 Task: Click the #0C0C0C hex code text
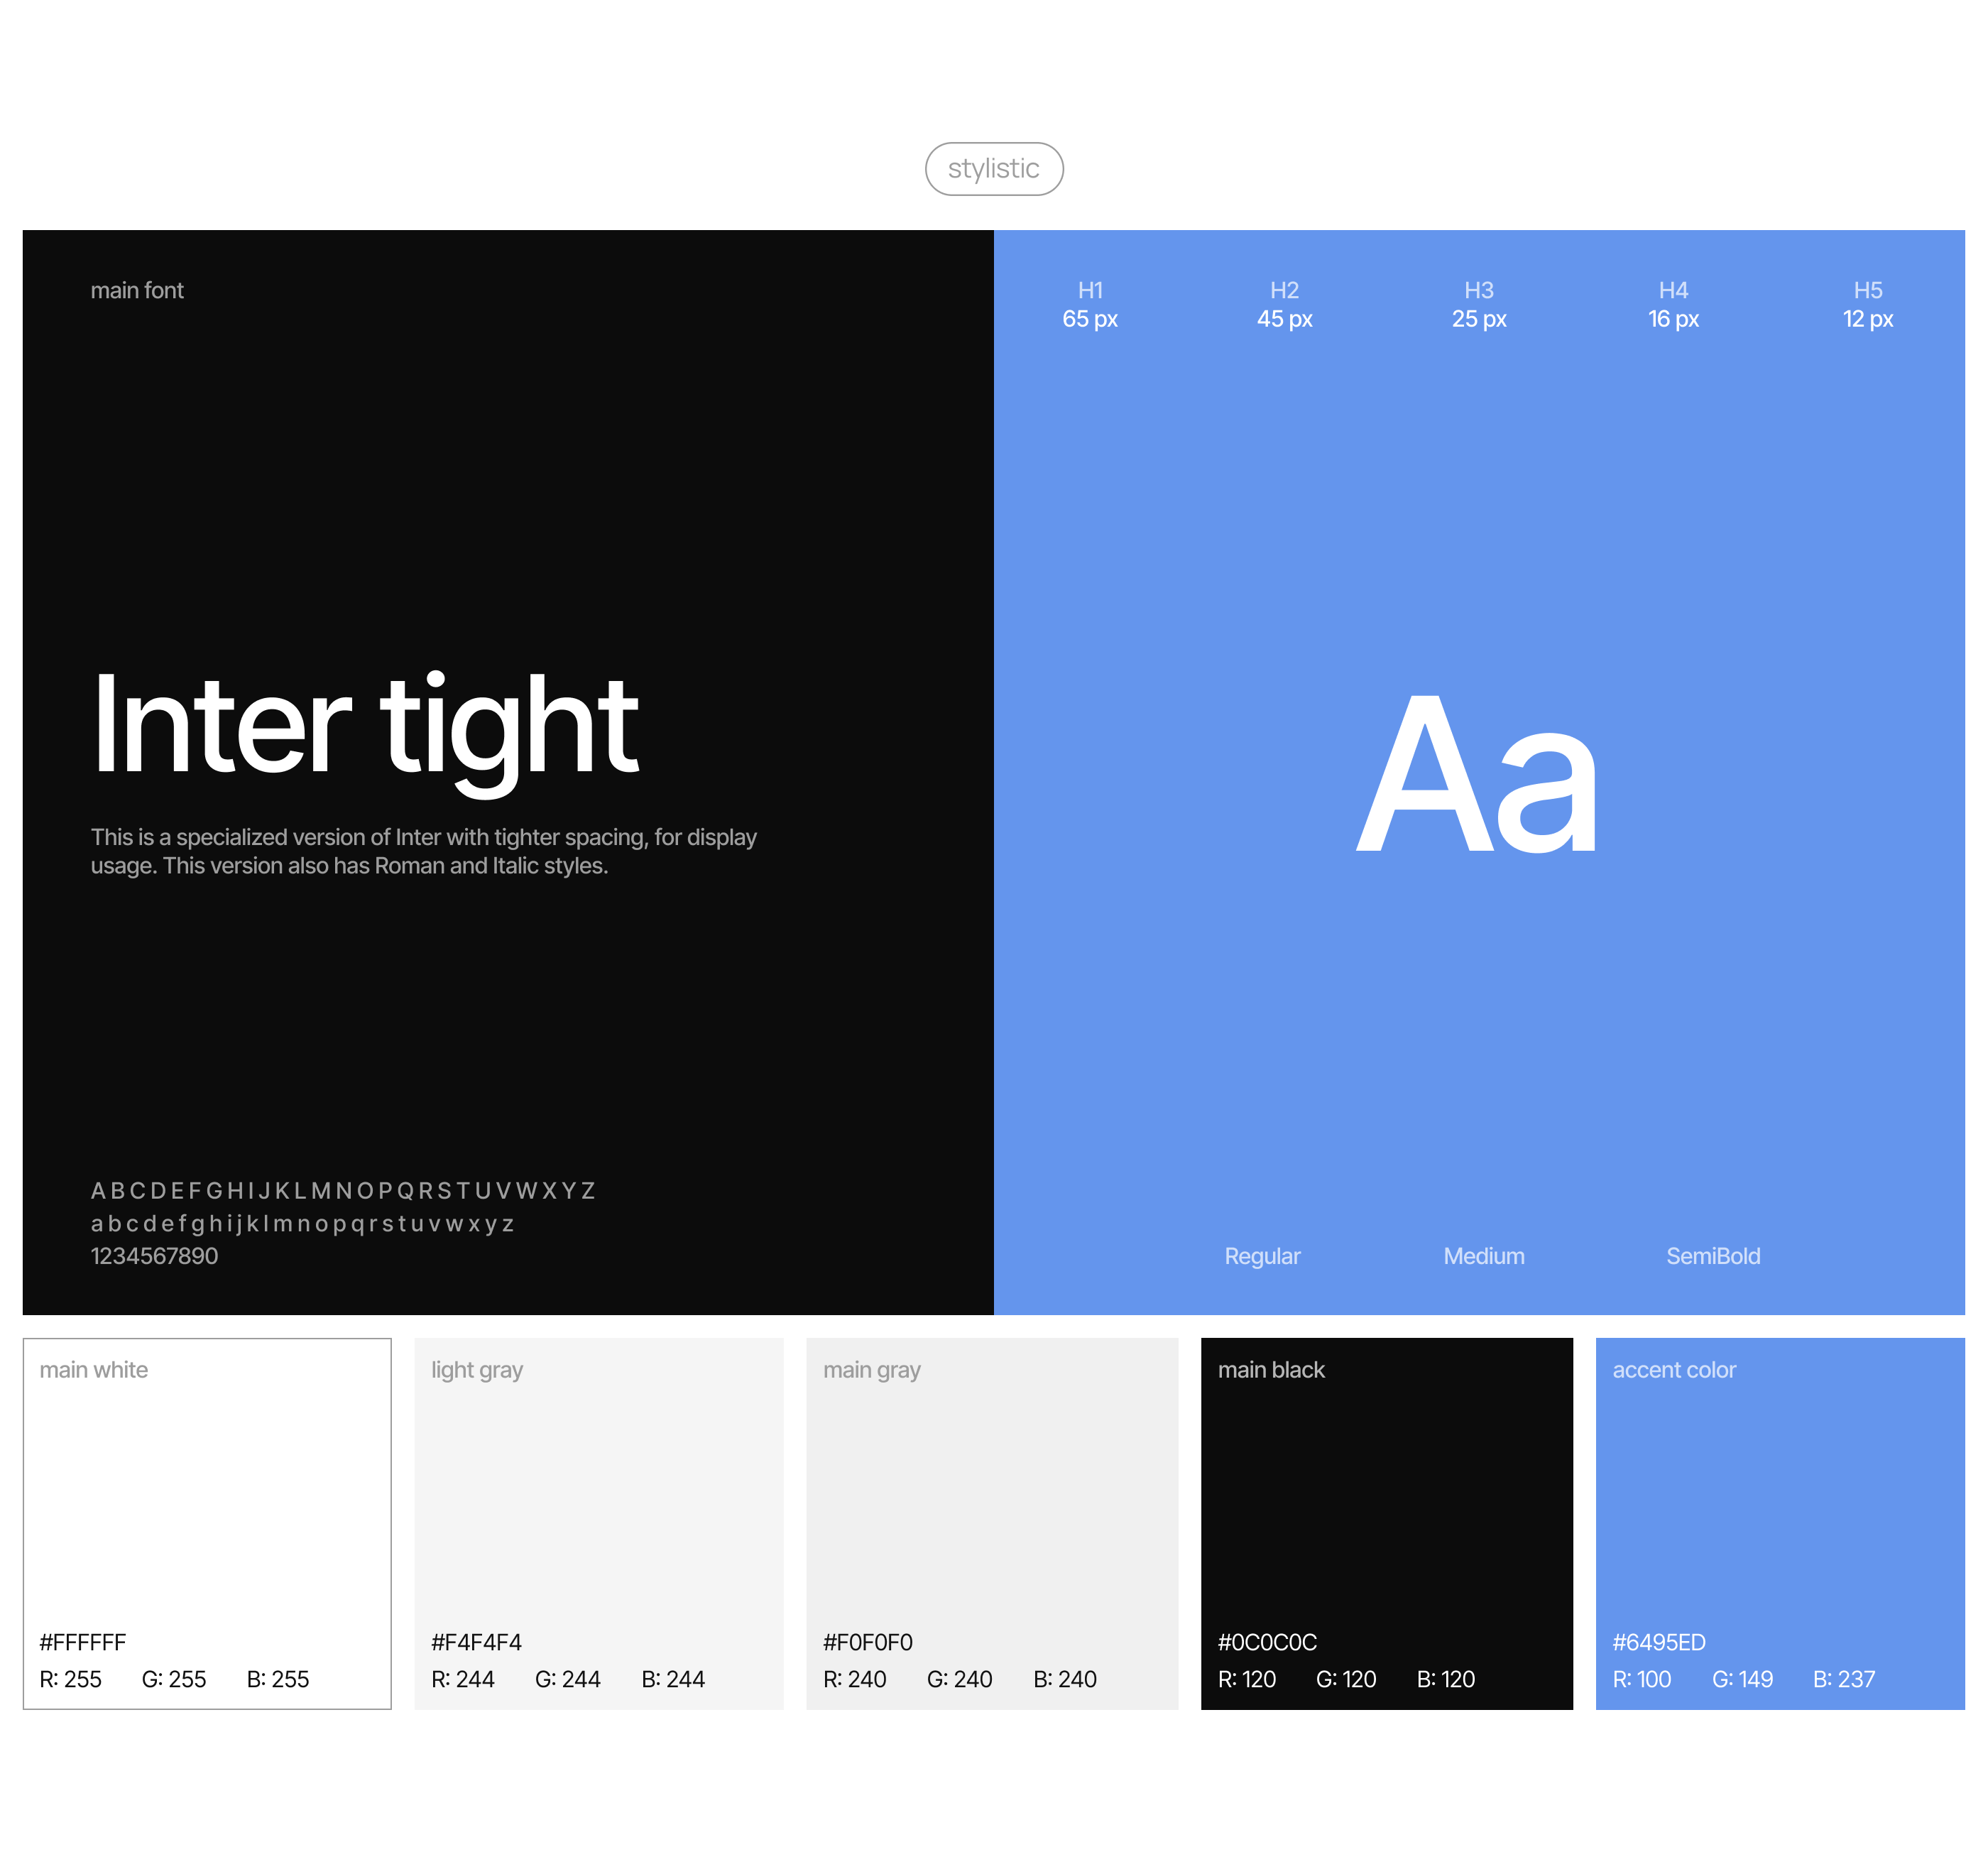1266,1642
